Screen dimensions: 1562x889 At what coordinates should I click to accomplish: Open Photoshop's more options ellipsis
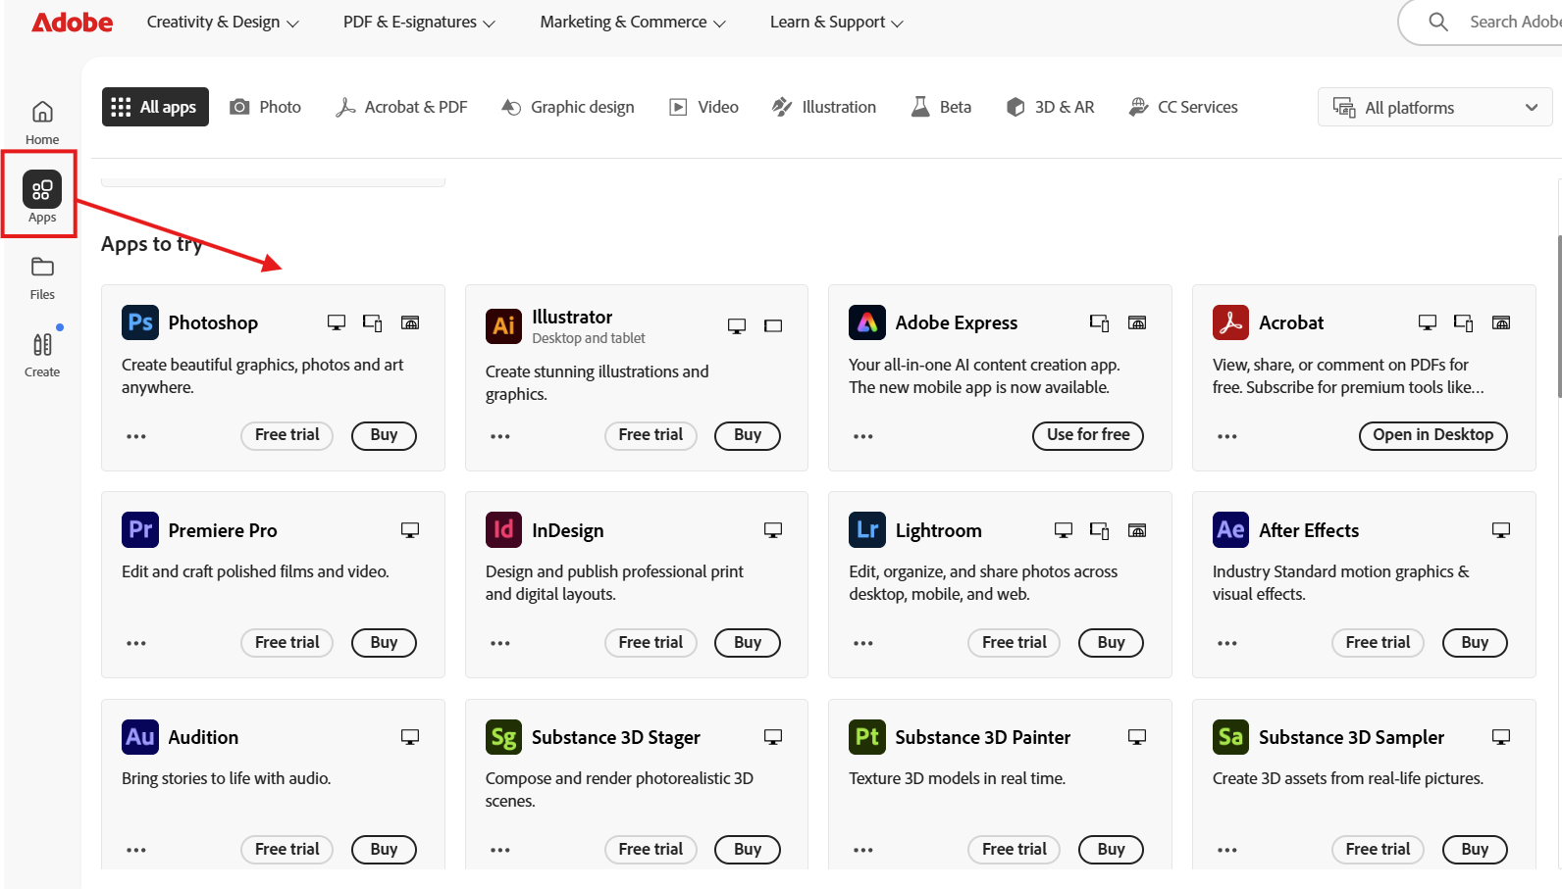(136, 436)
